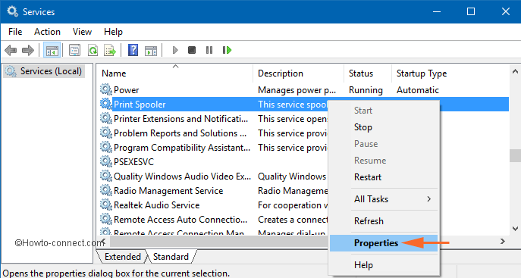
Task: Open the View menu
Action: click(x=82, y=32)
